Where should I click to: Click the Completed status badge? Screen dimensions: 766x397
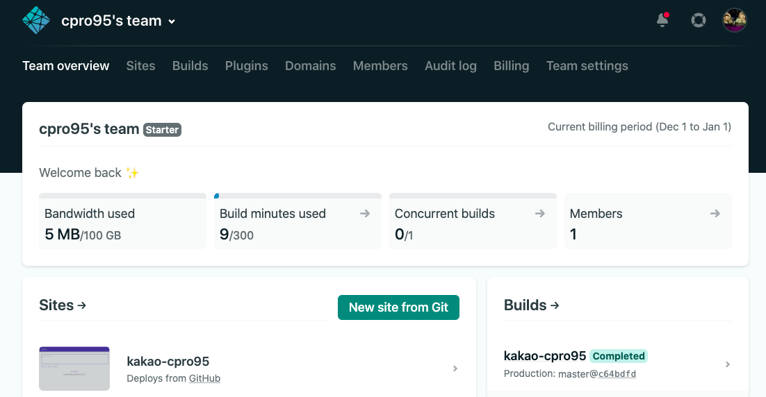[619, 356]
